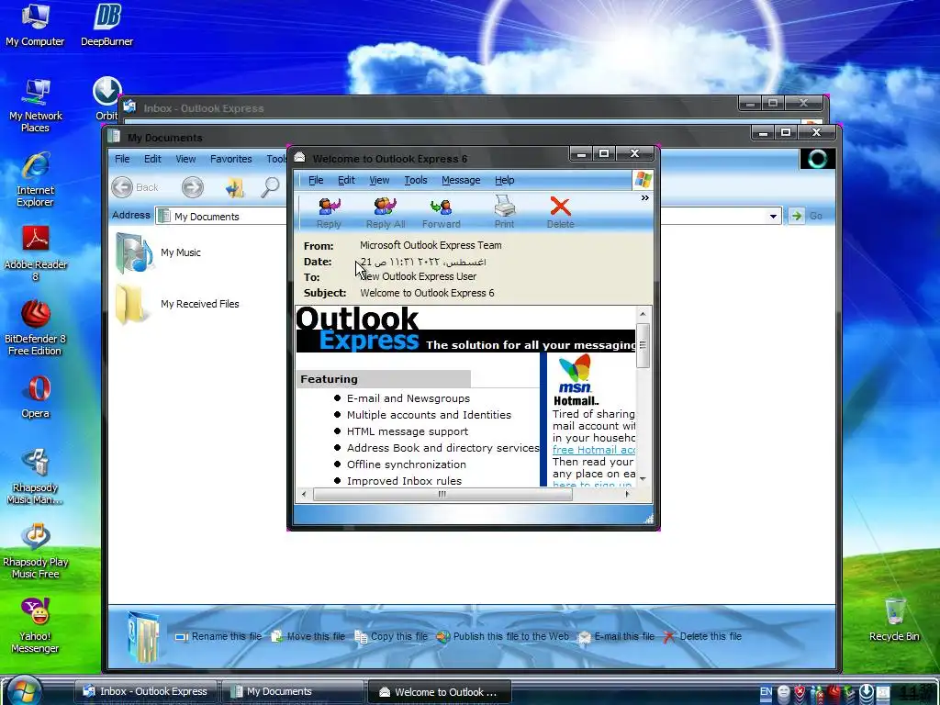Click Copy this file link
940x705 pixels.
[391, 637]
